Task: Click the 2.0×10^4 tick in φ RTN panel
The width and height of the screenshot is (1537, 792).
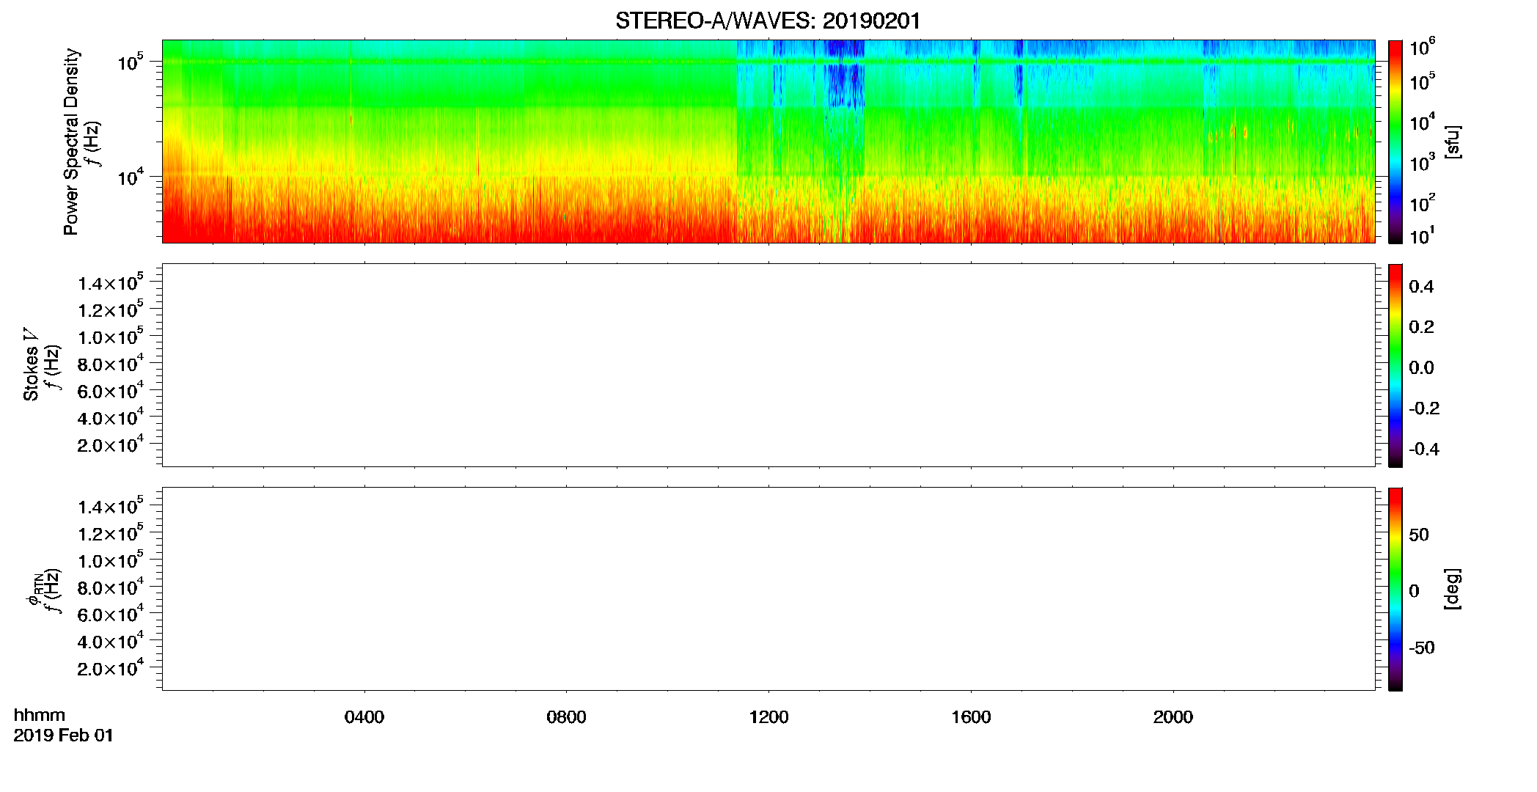Action: [111, 668]
